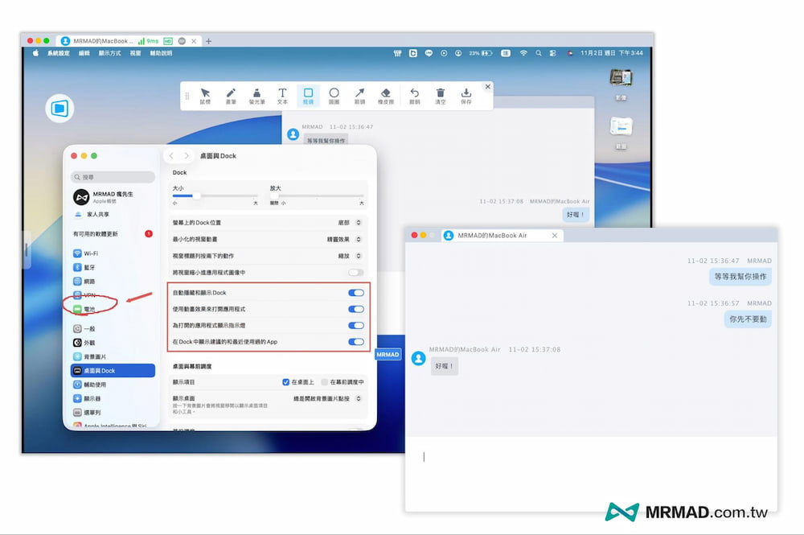Choose the 文本 text tool
The height and width of the screenshot is (535, 804).
click(x=282, y=96)
